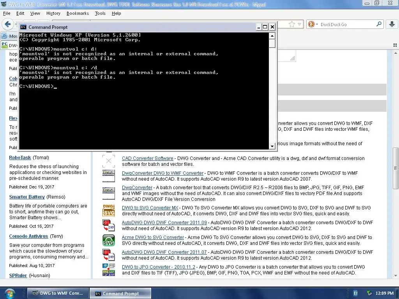Open the CAD Converter Software link
Image resolution: width=399 pixels, height=299 pixels.
click(148, 158)
